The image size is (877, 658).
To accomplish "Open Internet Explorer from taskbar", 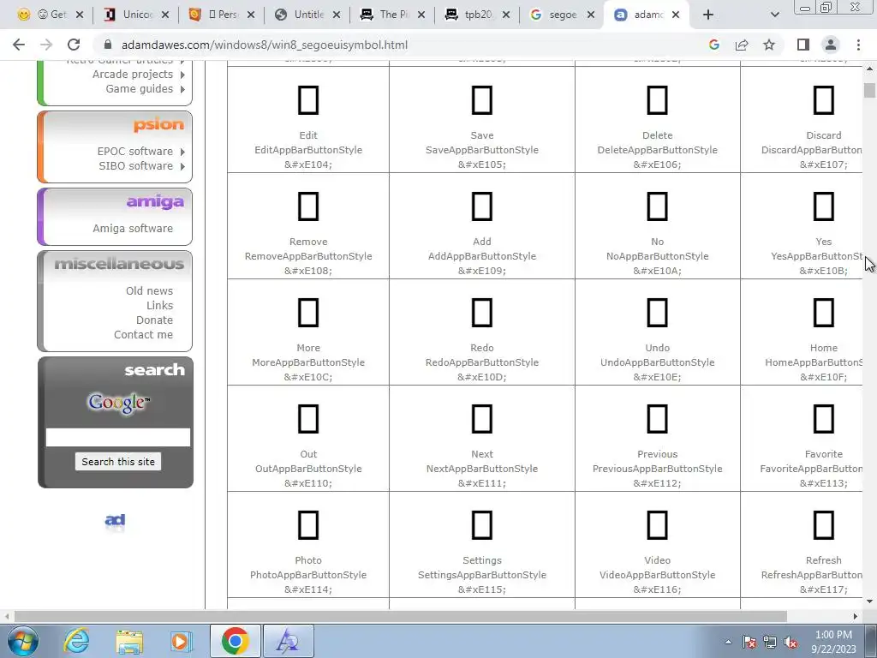I will coord(76,641).
